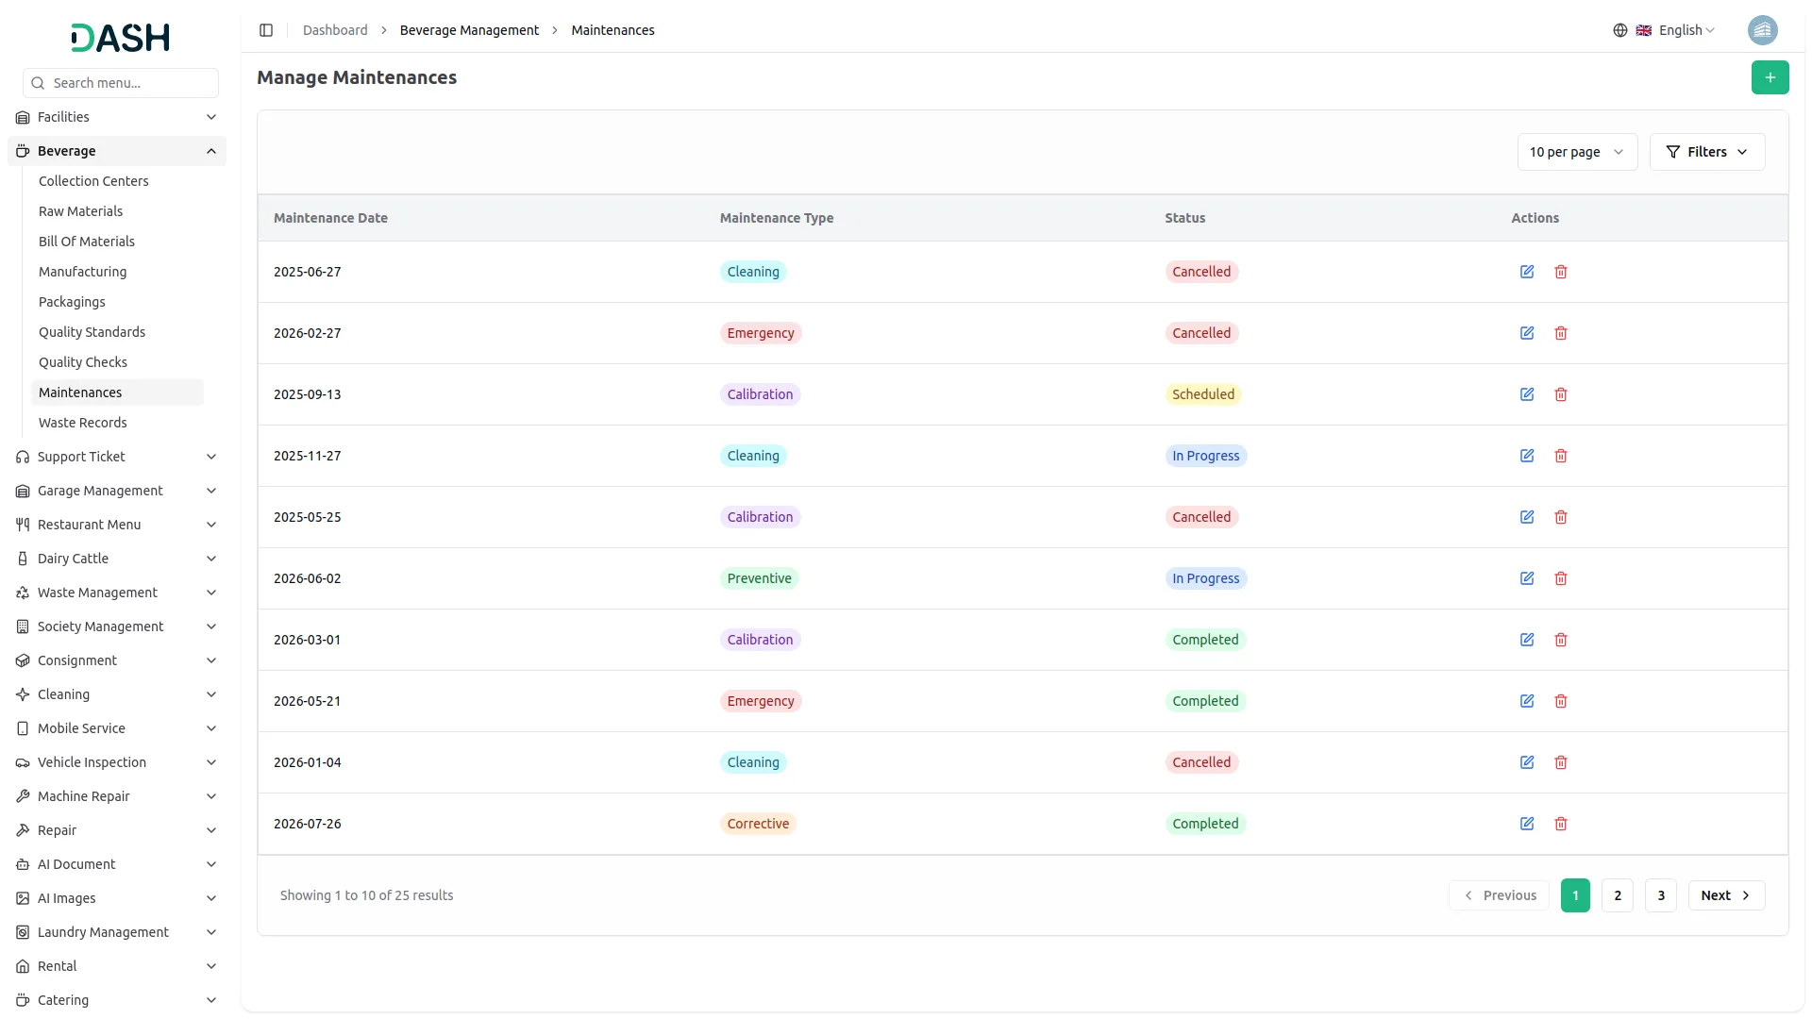Viewport: 1812px width, 1019px height.
Task: Open the user avatar profile menu
Action: [1762, 30]
